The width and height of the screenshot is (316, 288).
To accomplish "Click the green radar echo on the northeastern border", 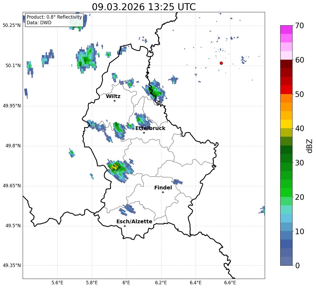I will pyautogui.click(x=155, y=91).
